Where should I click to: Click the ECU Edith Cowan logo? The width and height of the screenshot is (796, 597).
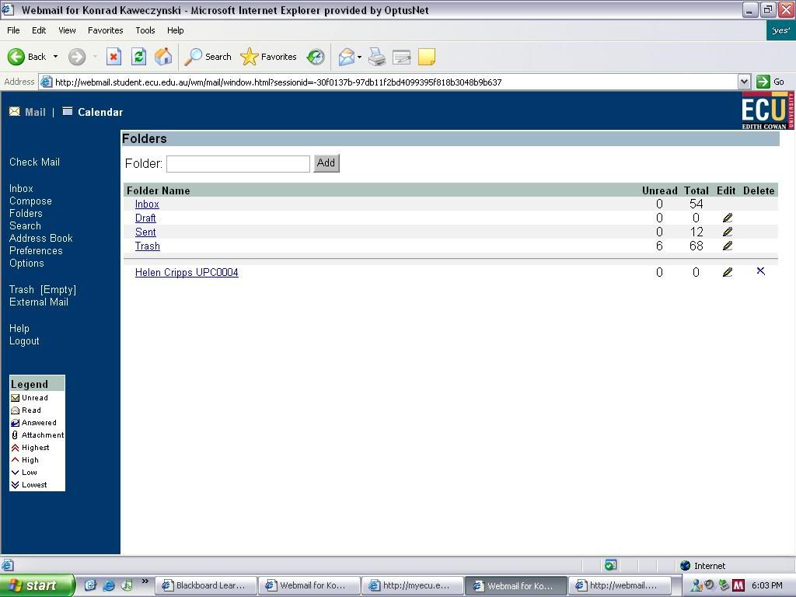pyautogui.click(x=766, y=110)
